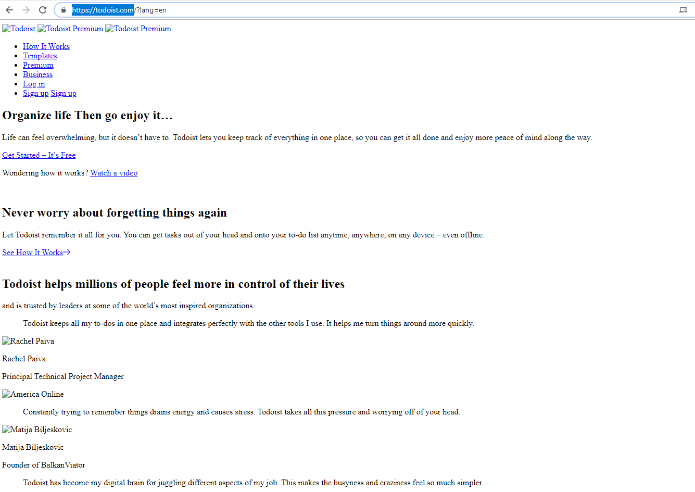Click See How It Works link
The width and height of the screenshot is (695, 492).
[x=32, y=253]
